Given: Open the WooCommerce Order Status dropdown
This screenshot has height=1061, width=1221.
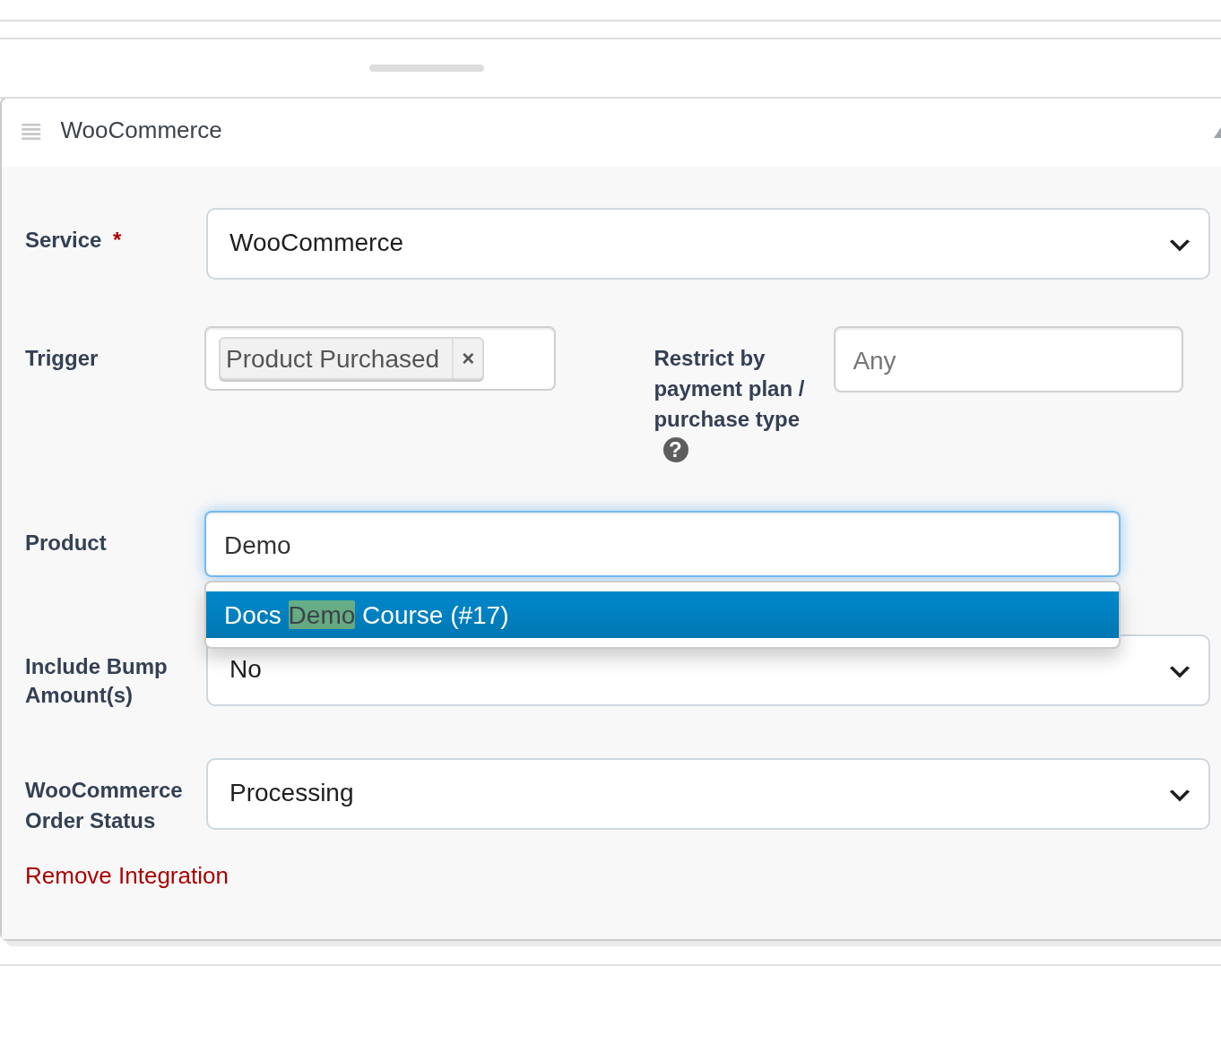Looking at the screenshot, I should 707,794.
